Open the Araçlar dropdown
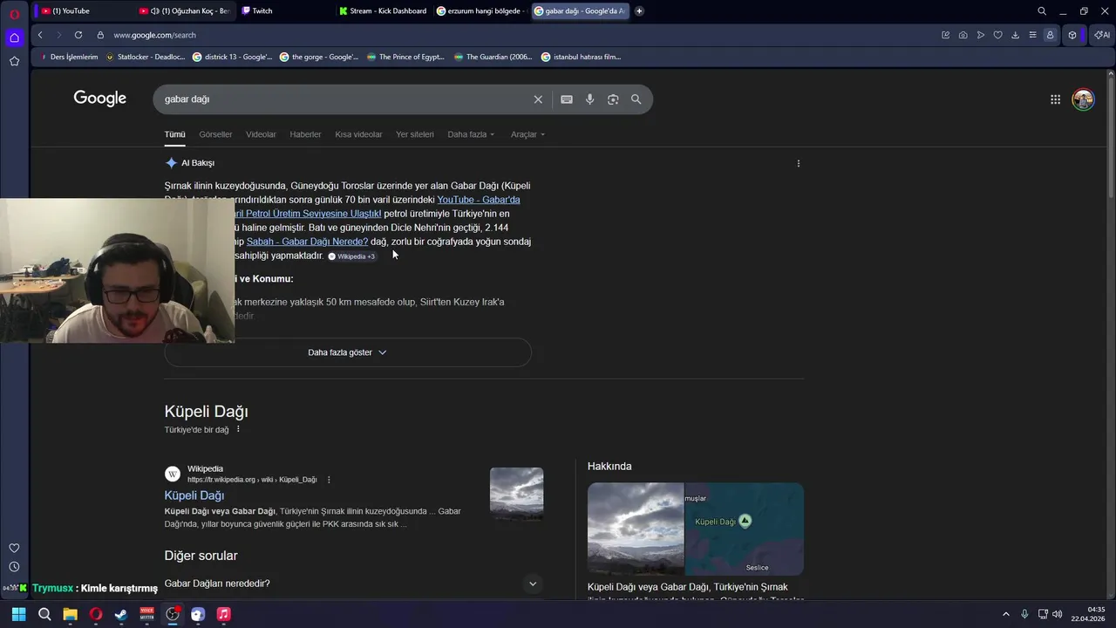 coord(527,134)
